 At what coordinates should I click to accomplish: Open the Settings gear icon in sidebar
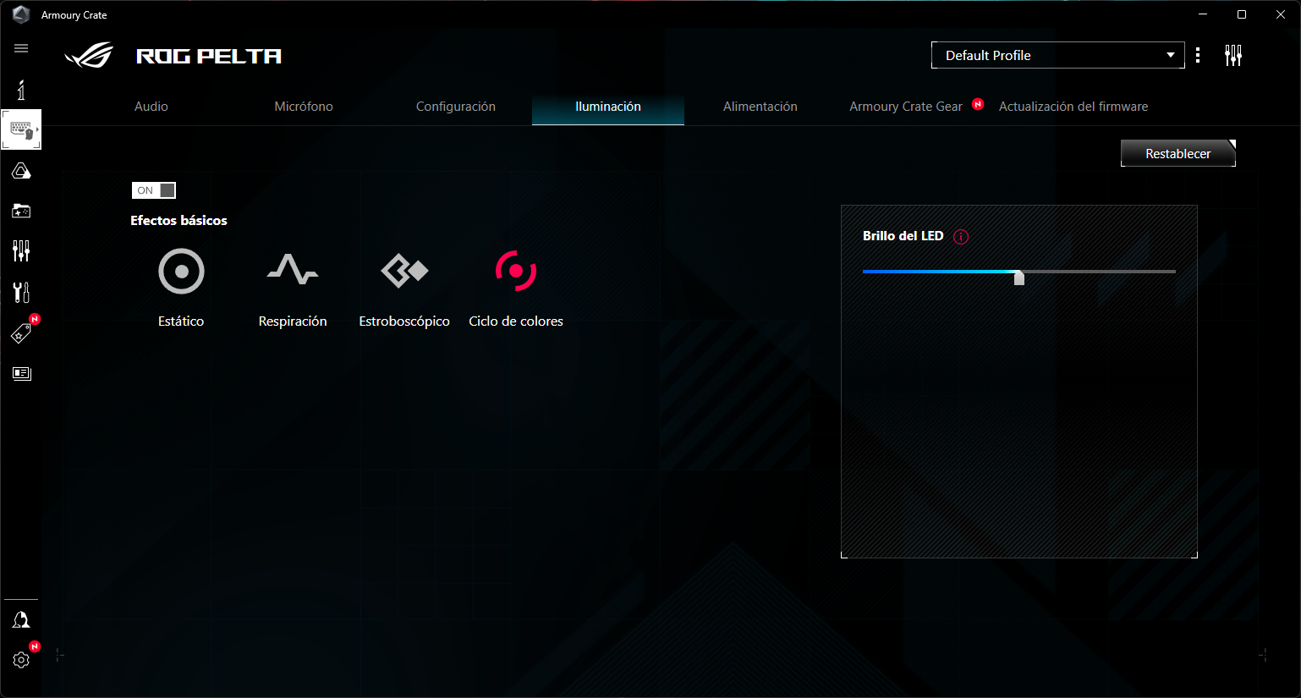[x=21, y=660]
